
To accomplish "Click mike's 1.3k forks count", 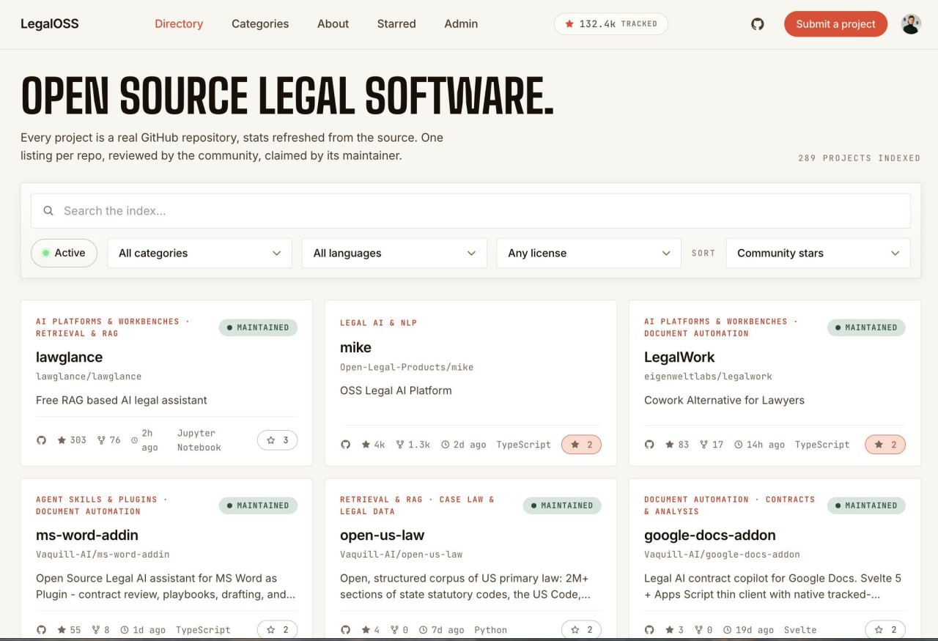I will point(413,445).
